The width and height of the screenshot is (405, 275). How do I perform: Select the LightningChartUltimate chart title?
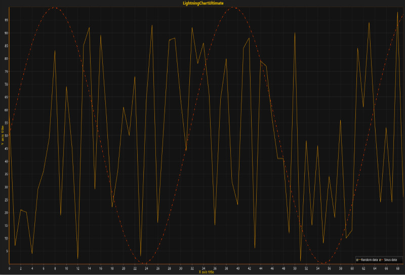(x=202, y=3)
